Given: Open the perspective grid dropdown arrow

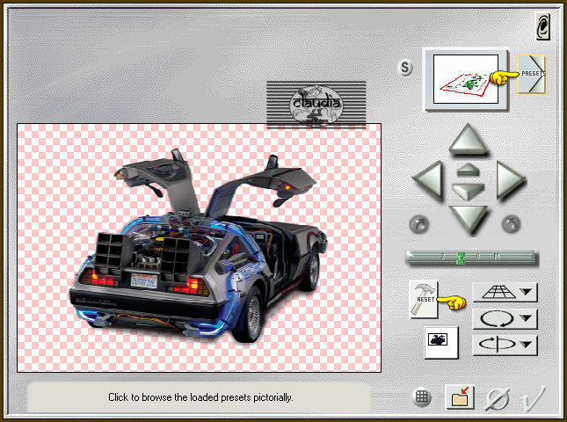Looking at the screenshot, I should [527, 291].
